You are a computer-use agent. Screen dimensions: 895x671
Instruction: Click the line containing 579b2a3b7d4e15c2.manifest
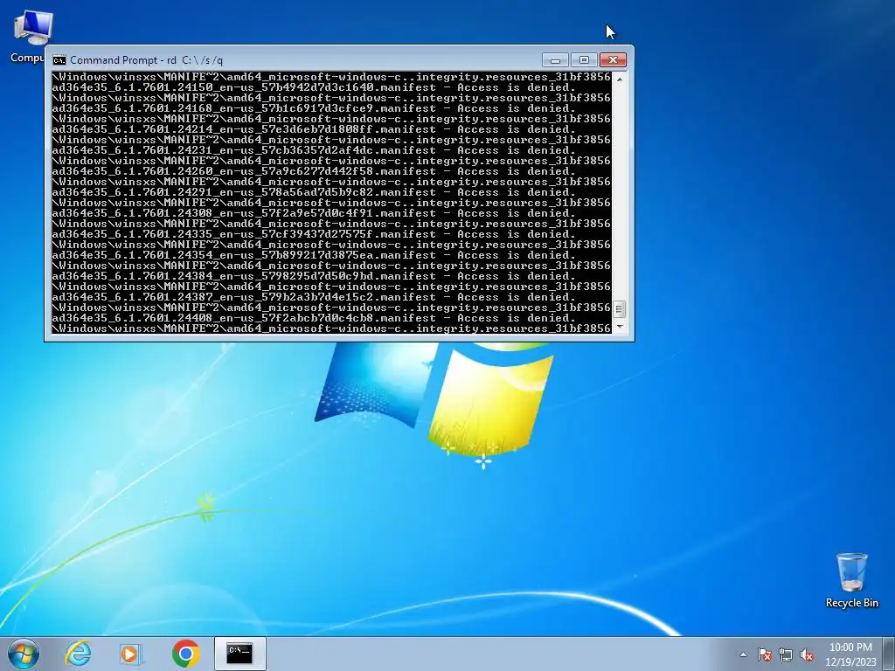pos(314,297)
